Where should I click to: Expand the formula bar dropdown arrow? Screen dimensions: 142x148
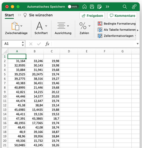(x=138, y=44)
